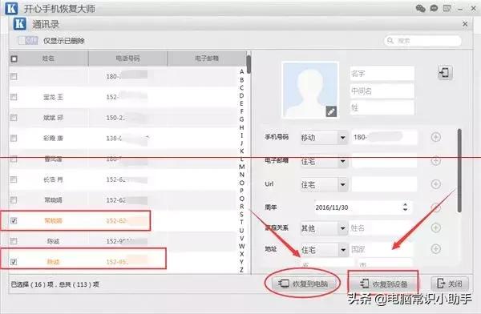Sort by 姓名 column header
The width and height of the screenshot is (481, 314).
(48, 58)
